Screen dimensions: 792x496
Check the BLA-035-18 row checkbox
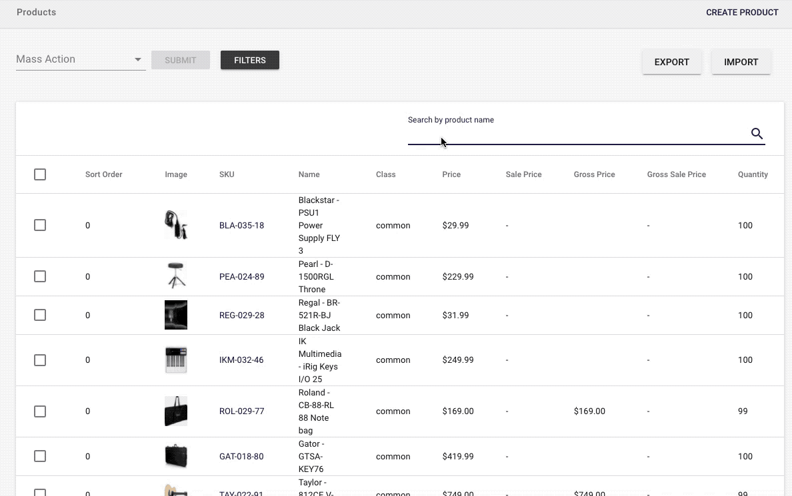40,225
